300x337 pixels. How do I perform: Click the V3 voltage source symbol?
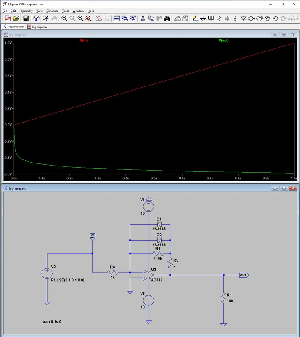tap(149, 300)
